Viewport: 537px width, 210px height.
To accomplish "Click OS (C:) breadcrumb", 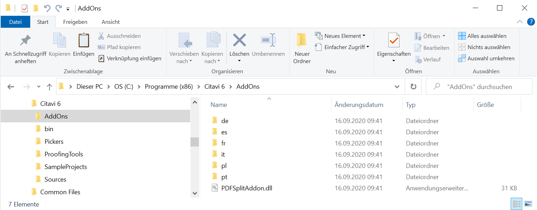I will (124, 87).
